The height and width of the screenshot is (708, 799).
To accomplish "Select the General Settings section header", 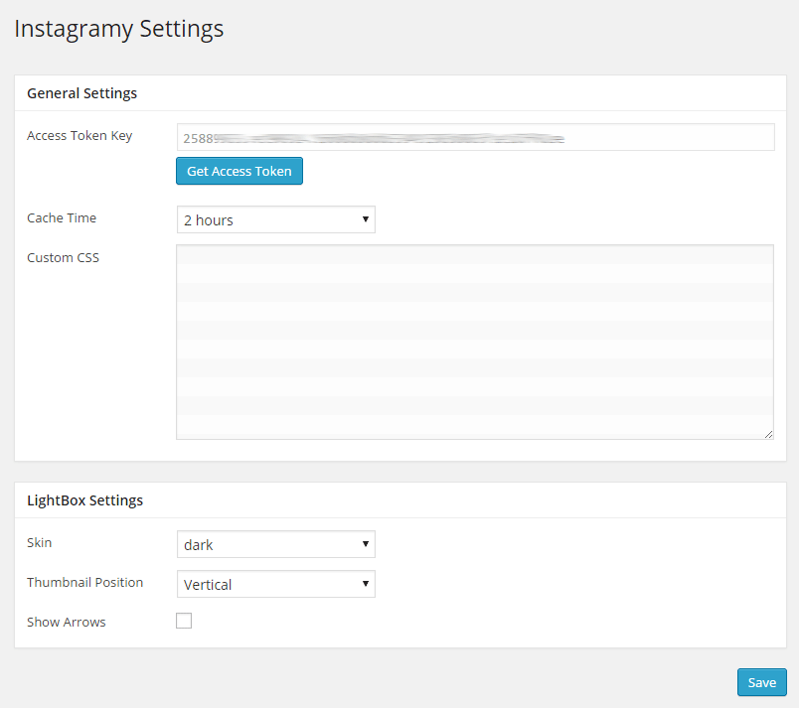I will tap(81, 93).
